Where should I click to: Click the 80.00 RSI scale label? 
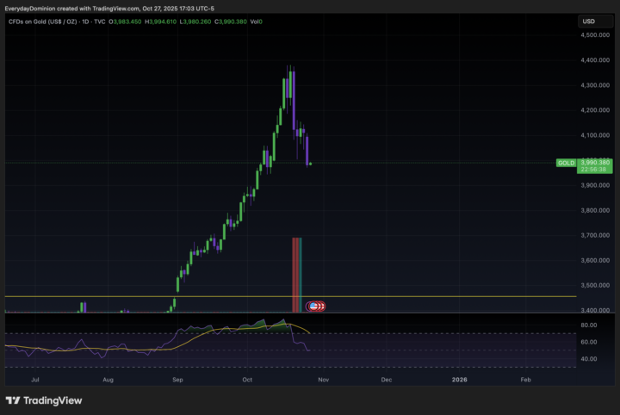(588, 325)
